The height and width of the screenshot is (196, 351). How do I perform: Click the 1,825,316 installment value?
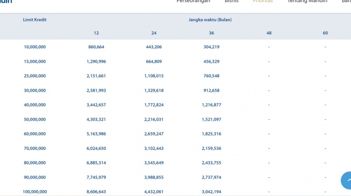point(212,134)
